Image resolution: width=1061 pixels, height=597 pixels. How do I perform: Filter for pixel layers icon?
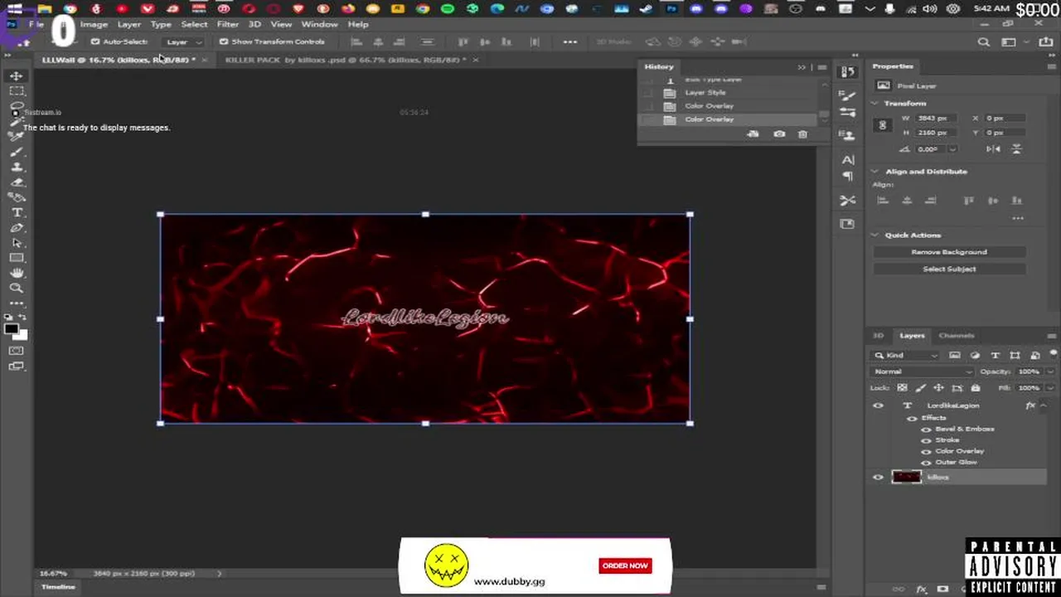pos(955,355)
